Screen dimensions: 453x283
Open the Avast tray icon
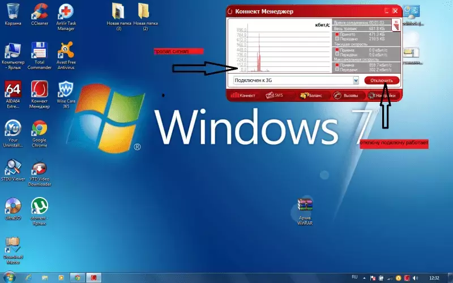(399, 278)
